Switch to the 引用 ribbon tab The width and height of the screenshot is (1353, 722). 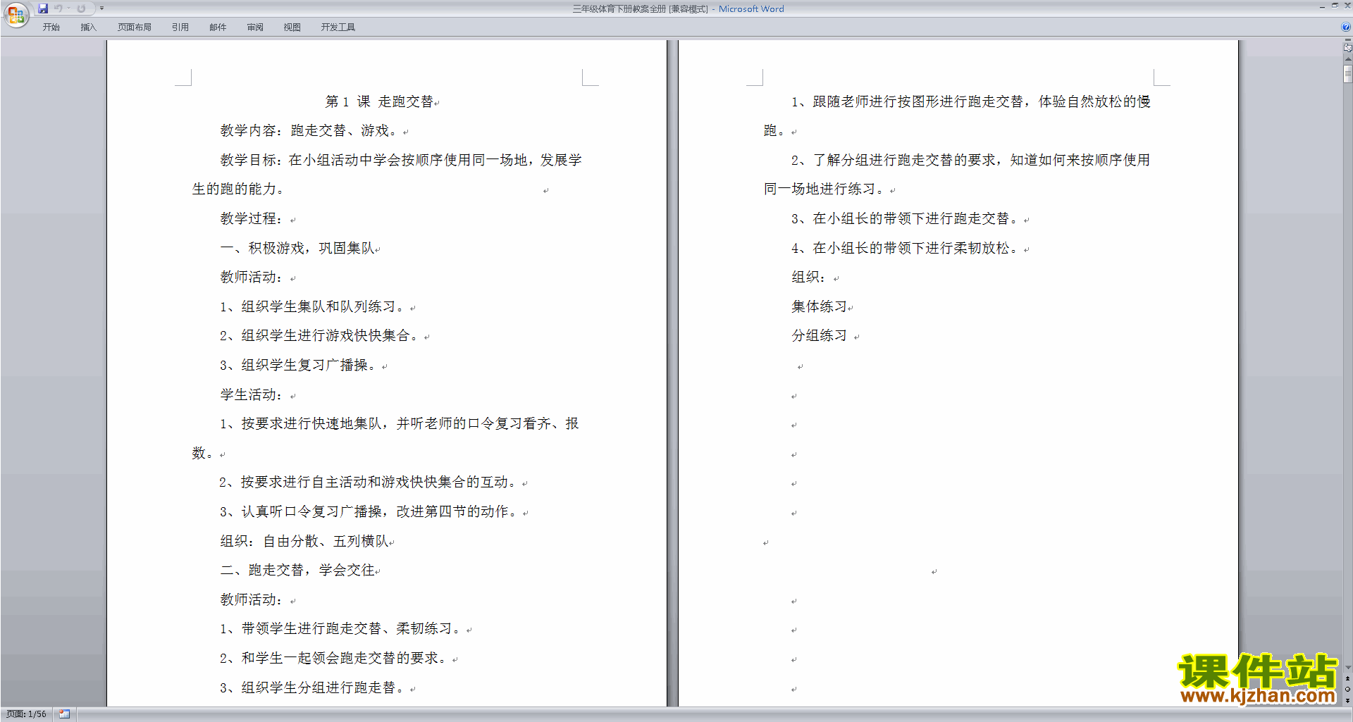pyautogui.click(x=180, y=27)
